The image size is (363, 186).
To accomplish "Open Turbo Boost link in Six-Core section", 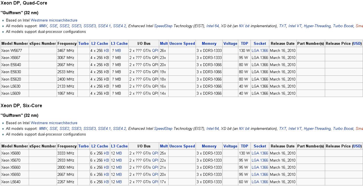I will tap(343, 129).
